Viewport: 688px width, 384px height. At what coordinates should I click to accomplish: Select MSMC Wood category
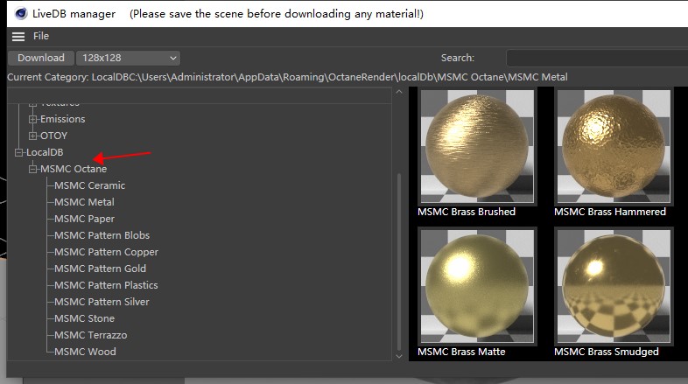click(85, 352)
